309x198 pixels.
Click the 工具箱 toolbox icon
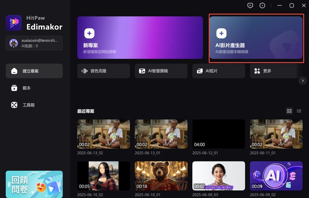(x=14, y=105)
